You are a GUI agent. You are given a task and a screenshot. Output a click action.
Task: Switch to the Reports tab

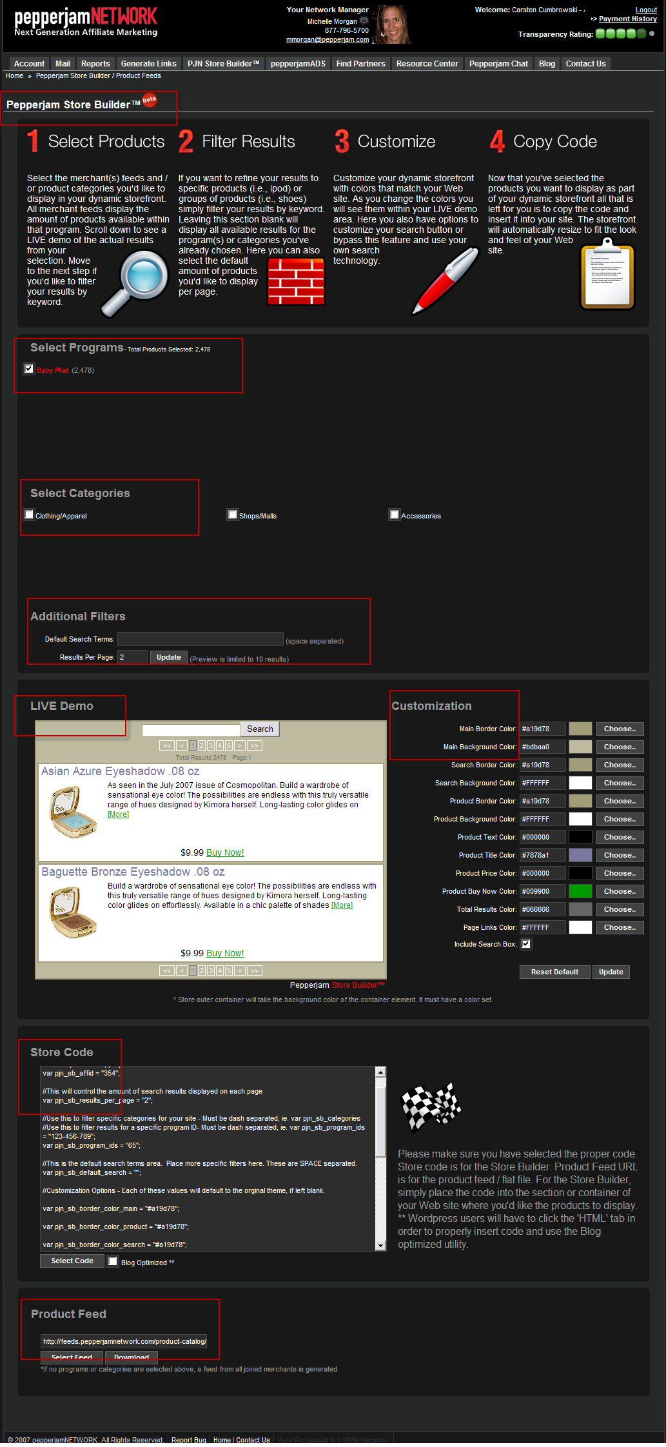pyautogui.click(x=95, y=64)
